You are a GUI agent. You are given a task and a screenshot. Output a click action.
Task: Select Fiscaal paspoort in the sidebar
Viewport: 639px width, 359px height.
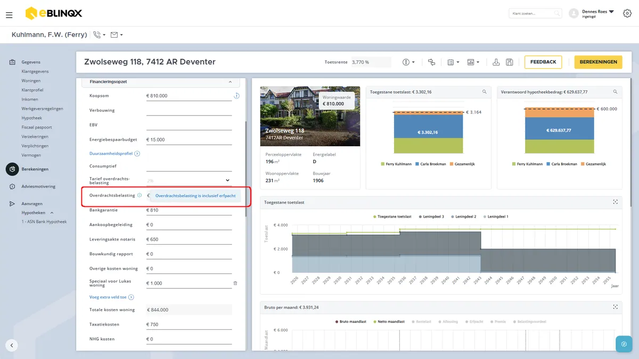(x=37, y=127)
